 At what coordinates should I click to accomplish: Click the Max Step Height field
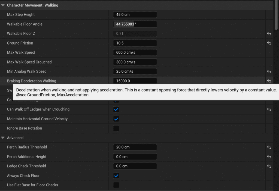(x=135, y=15)
